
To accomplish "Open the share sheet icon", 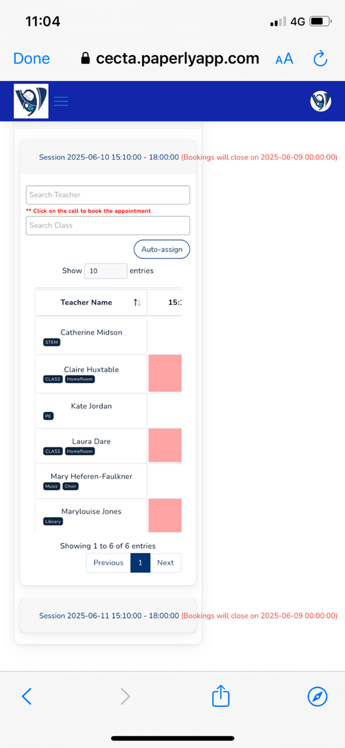I will 221,695.
